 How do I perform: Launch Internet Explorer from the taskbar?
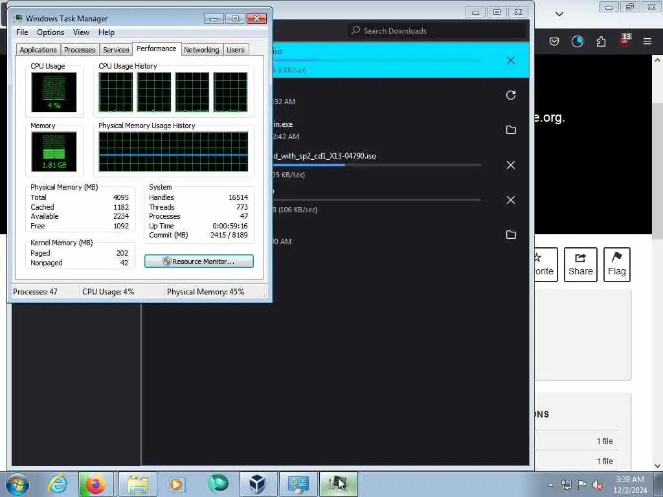(58, 484)
